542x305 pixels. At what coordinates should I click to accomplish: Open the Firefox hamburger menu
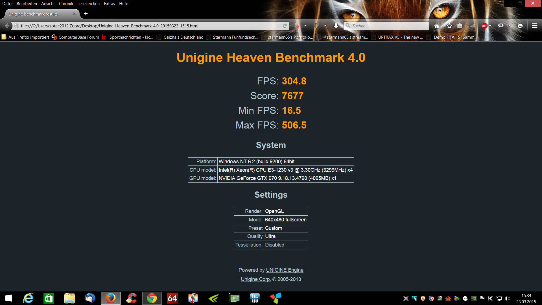coord(534,26)
